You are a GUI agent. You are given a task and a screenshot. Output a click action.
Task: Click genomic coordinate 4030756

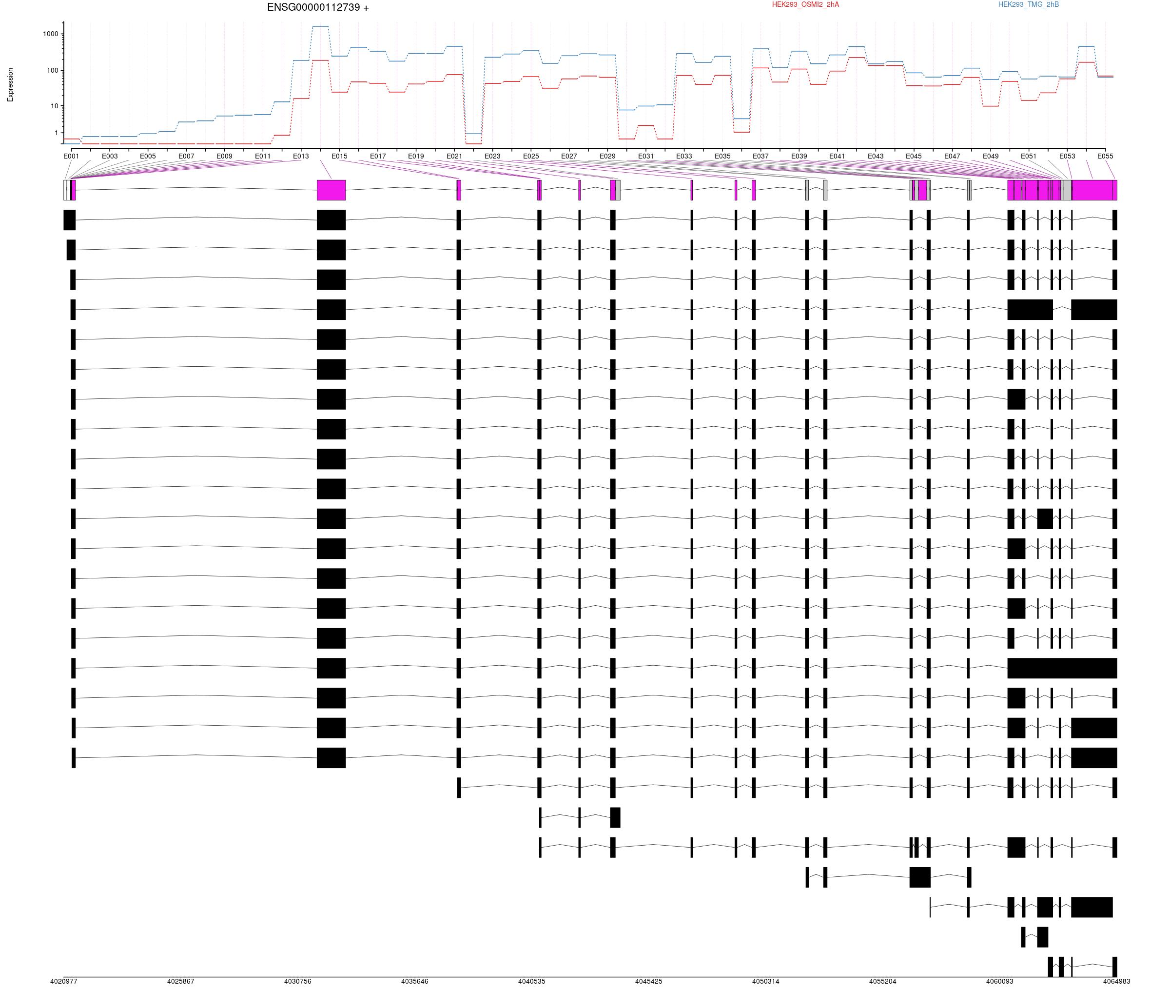[298, 982]
